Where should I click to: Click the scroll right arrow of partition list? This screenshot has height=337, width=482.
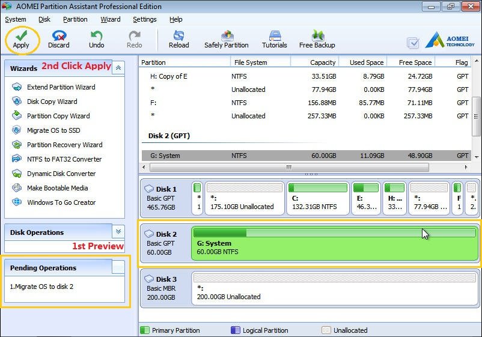pos(466,167)
